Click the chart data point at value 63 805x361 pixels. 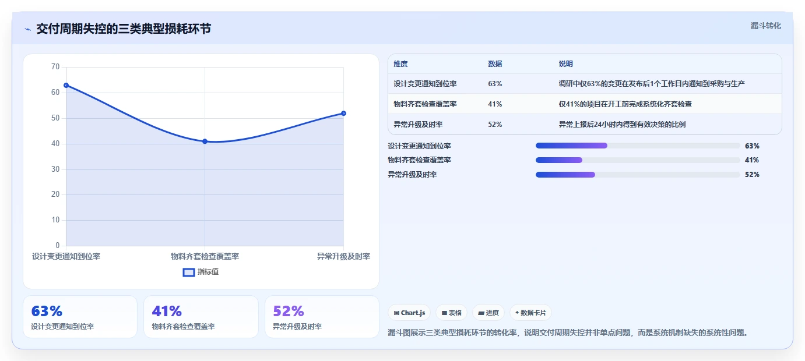pyautogui.click(x=66, y=85)
